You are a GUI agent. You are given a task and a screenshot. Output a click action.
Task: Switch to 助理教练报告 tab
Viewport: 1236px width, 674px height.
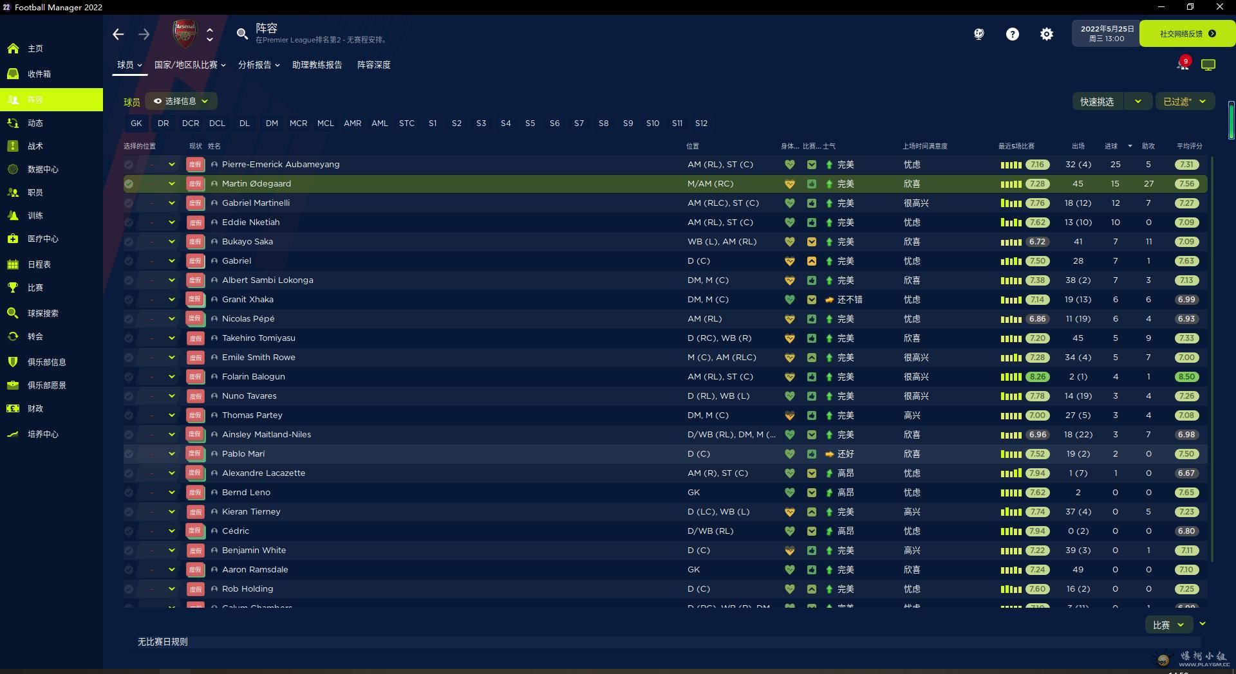coord(317,65)
